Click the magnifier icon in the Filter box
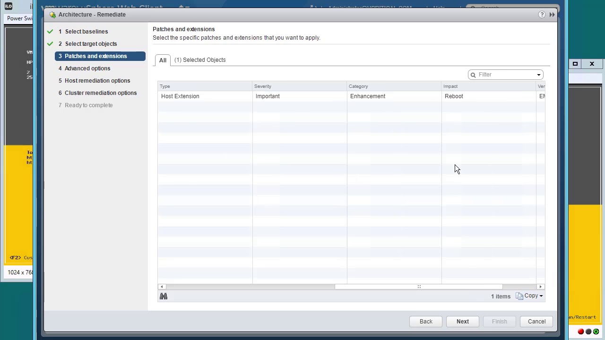This screenshot has height=340, width=605. coord(473,75)
